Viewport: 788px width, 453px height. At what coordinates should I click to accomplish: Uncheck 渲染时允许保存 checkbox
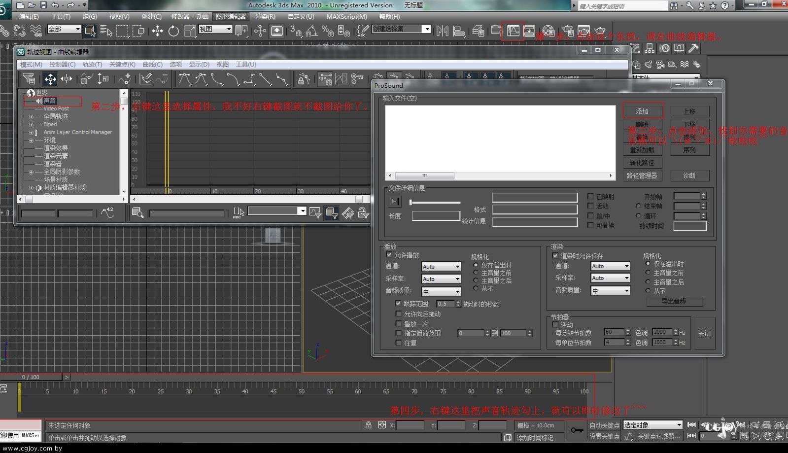555,255
